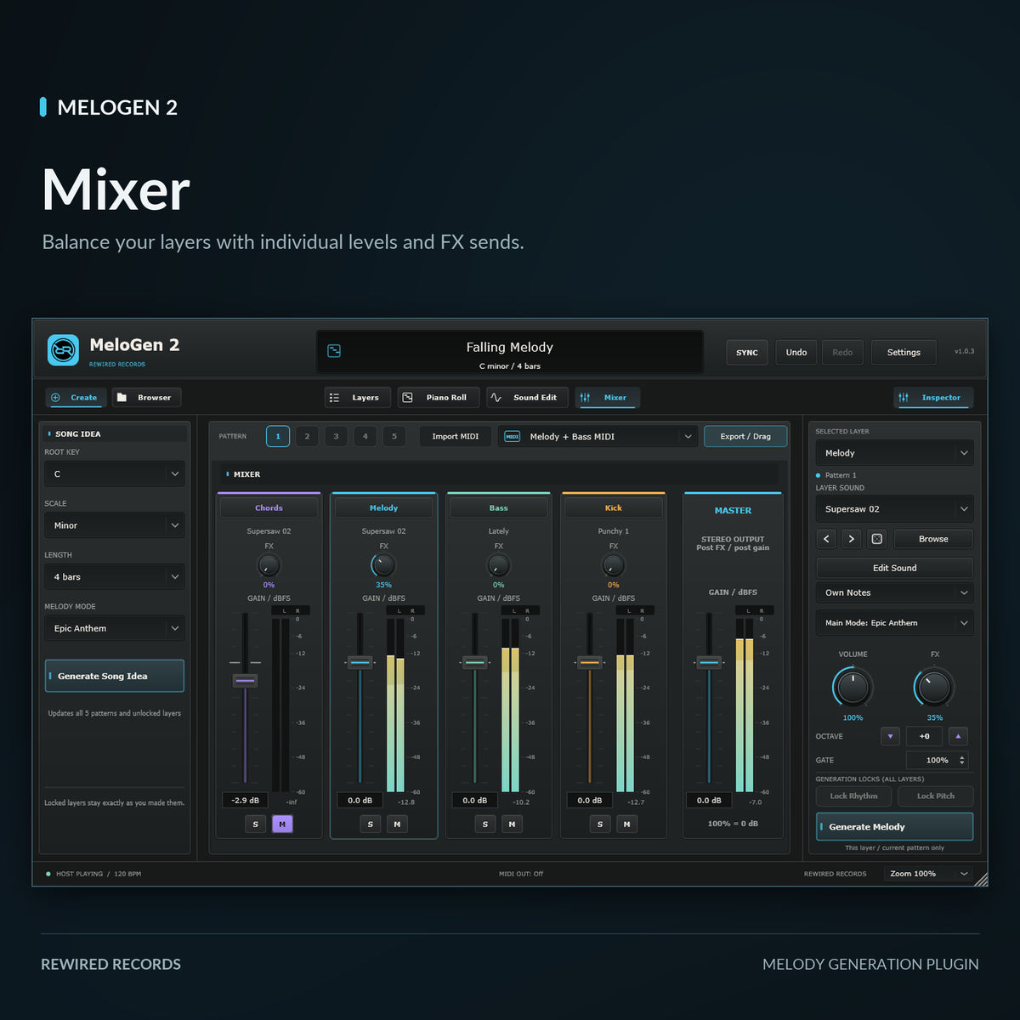Unmute the Chords channel

click(x=282, y=824)
